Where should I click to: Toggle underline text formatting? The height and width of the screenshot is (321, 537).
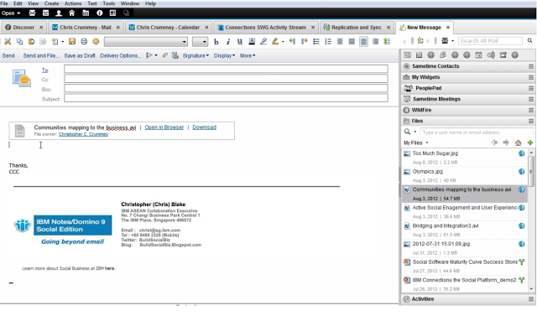pos(240,41)
